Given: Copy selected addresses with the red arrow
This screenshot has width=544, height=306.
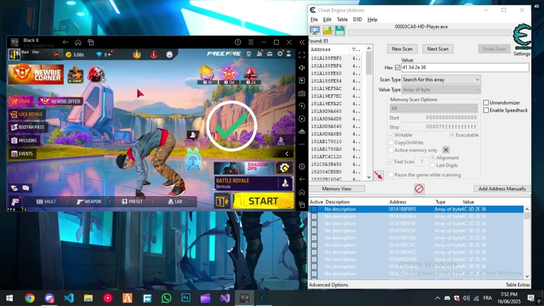Looking at the screenshot, I should 378,176.
